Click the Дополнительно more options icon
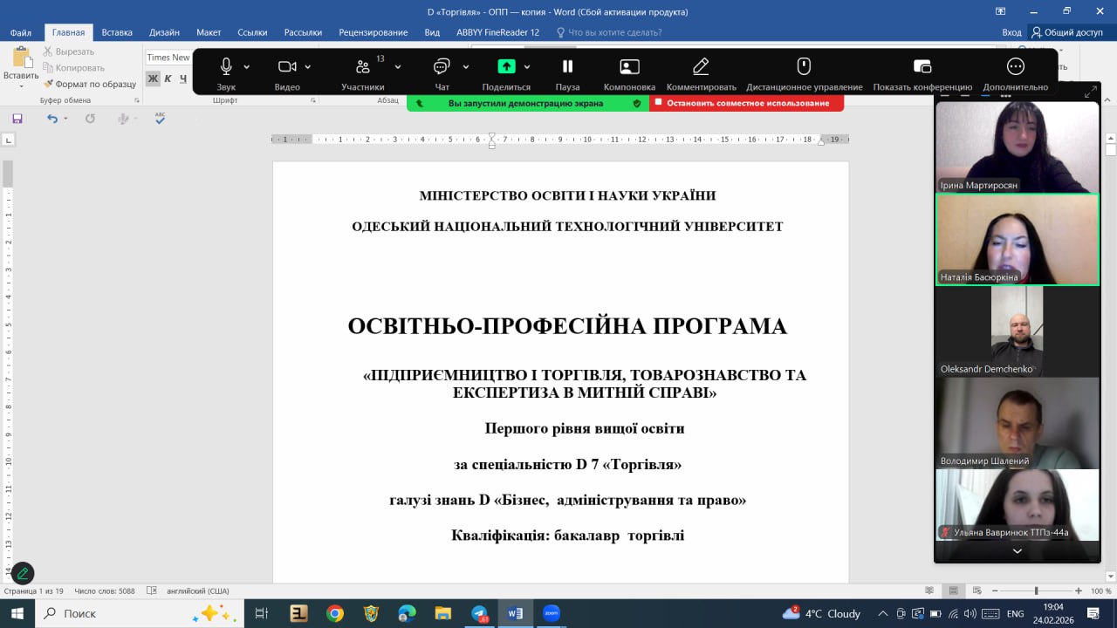Image resolution: width=1117 pixels, height=628 pixels. 1015,67
